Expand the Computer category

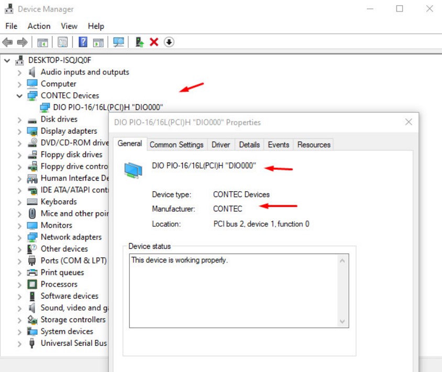(19, 84)
